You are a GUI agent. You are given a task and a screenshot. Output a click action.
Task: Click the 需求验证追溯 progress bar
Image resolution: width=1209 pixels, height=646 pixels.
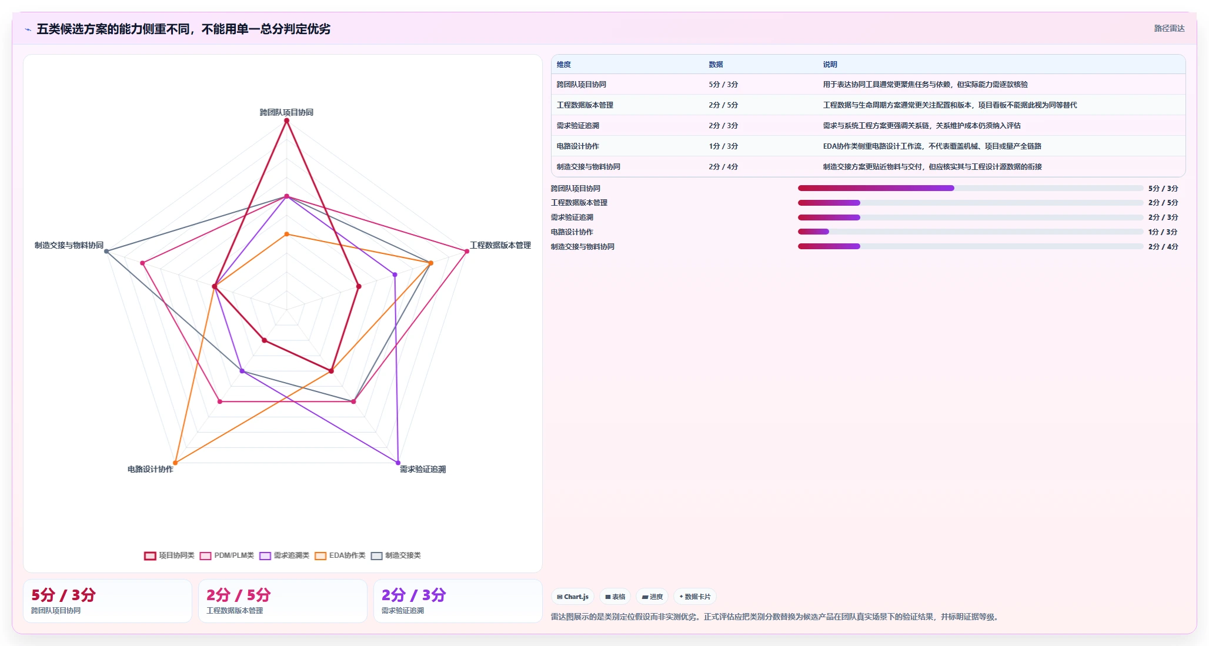970,217
